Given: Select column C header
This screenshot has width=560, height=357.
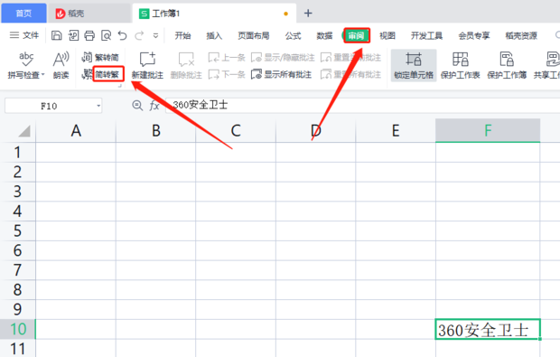Looking at the screenshot, I should (236, 130).
